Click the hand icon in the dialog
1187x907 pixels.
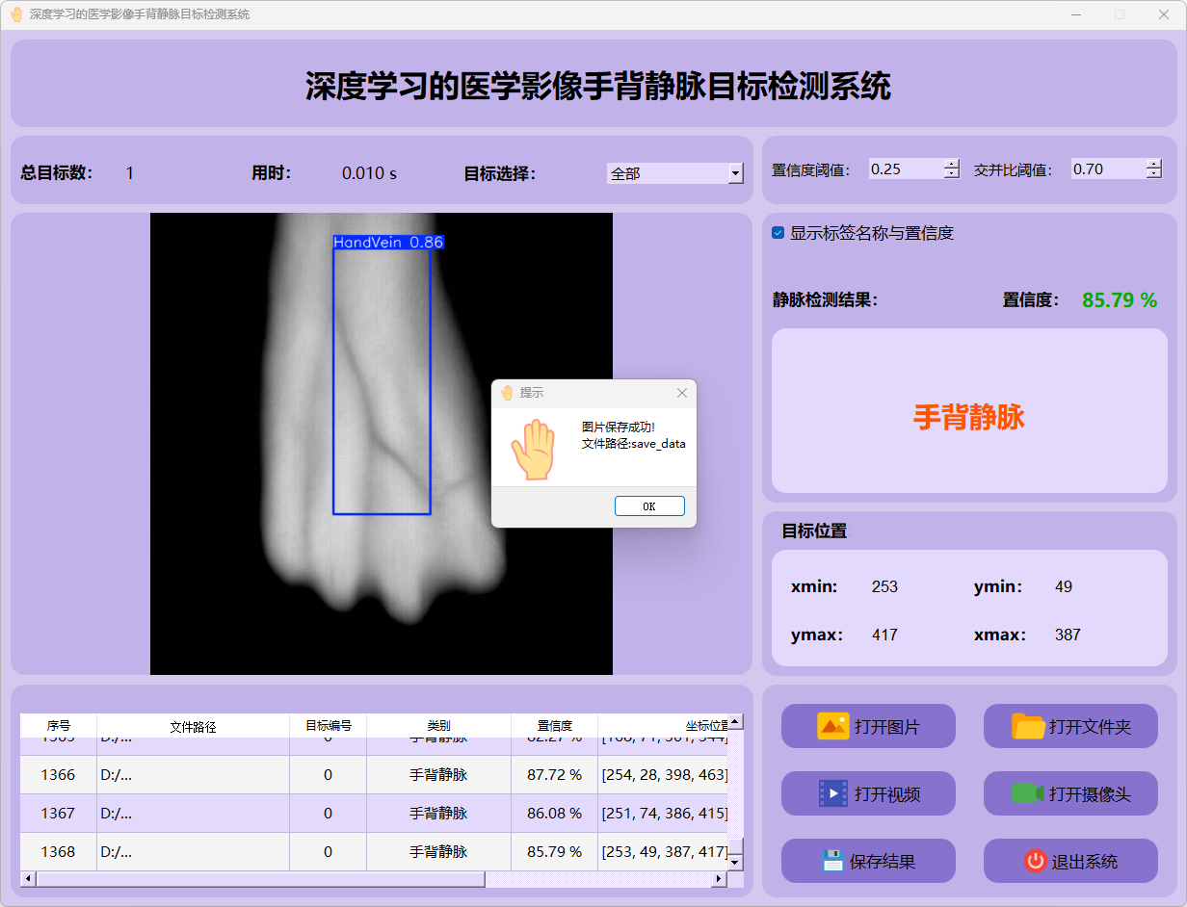pos(533,449)
